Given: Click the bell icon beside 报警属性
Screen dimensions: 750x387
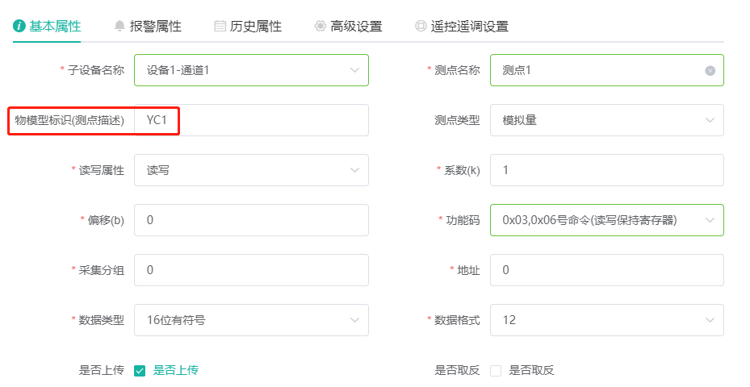Looking at the screenshot, I should pyautogui.click(x=119, y=26).
